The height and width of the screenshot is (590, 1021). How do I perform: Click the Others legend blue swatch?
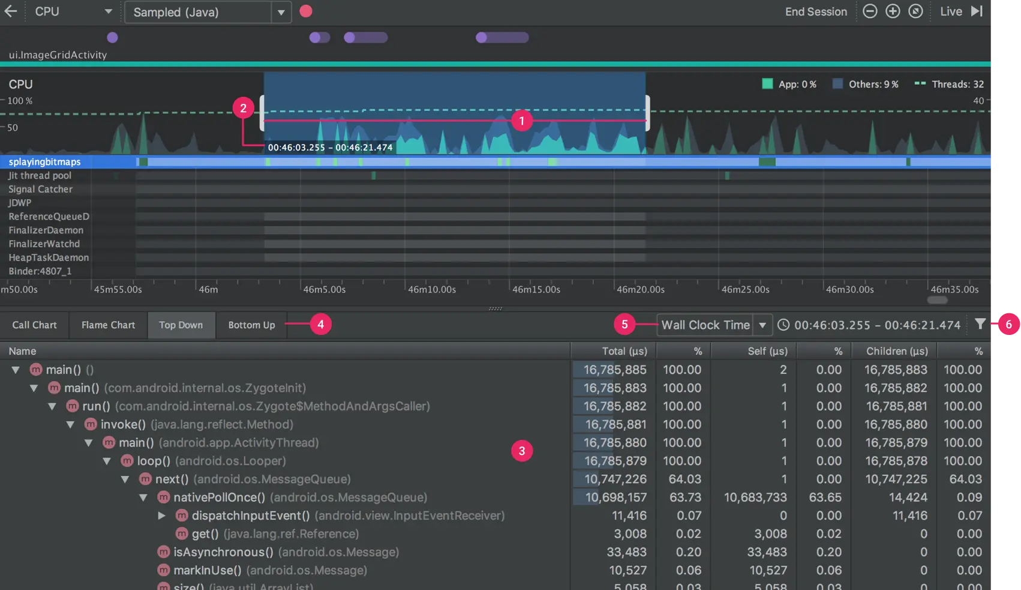837,84
